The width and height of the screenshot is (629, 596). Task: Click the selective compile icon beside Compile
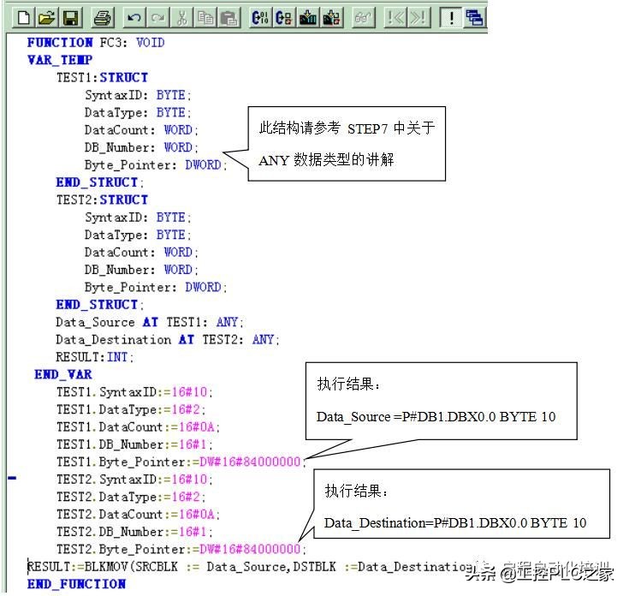(283, 18)
